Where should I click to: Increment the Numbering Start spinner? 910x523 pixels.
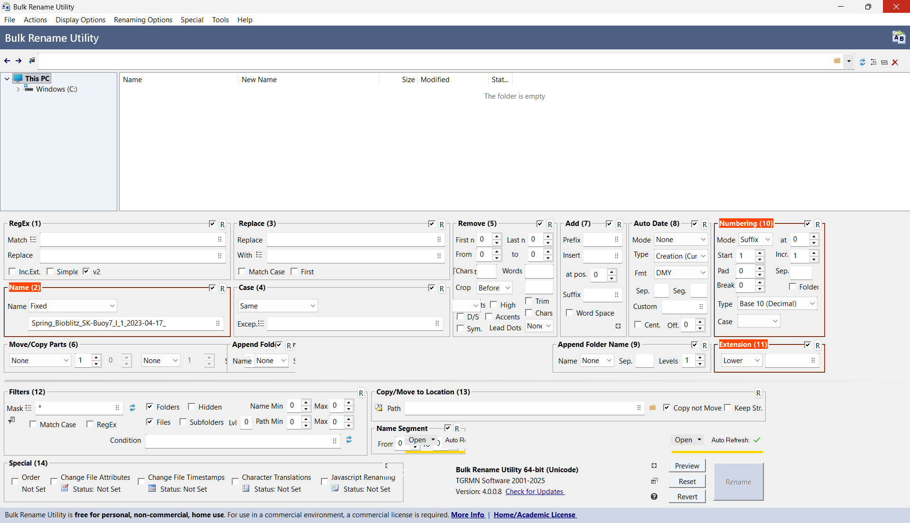[x=760, y=253]
